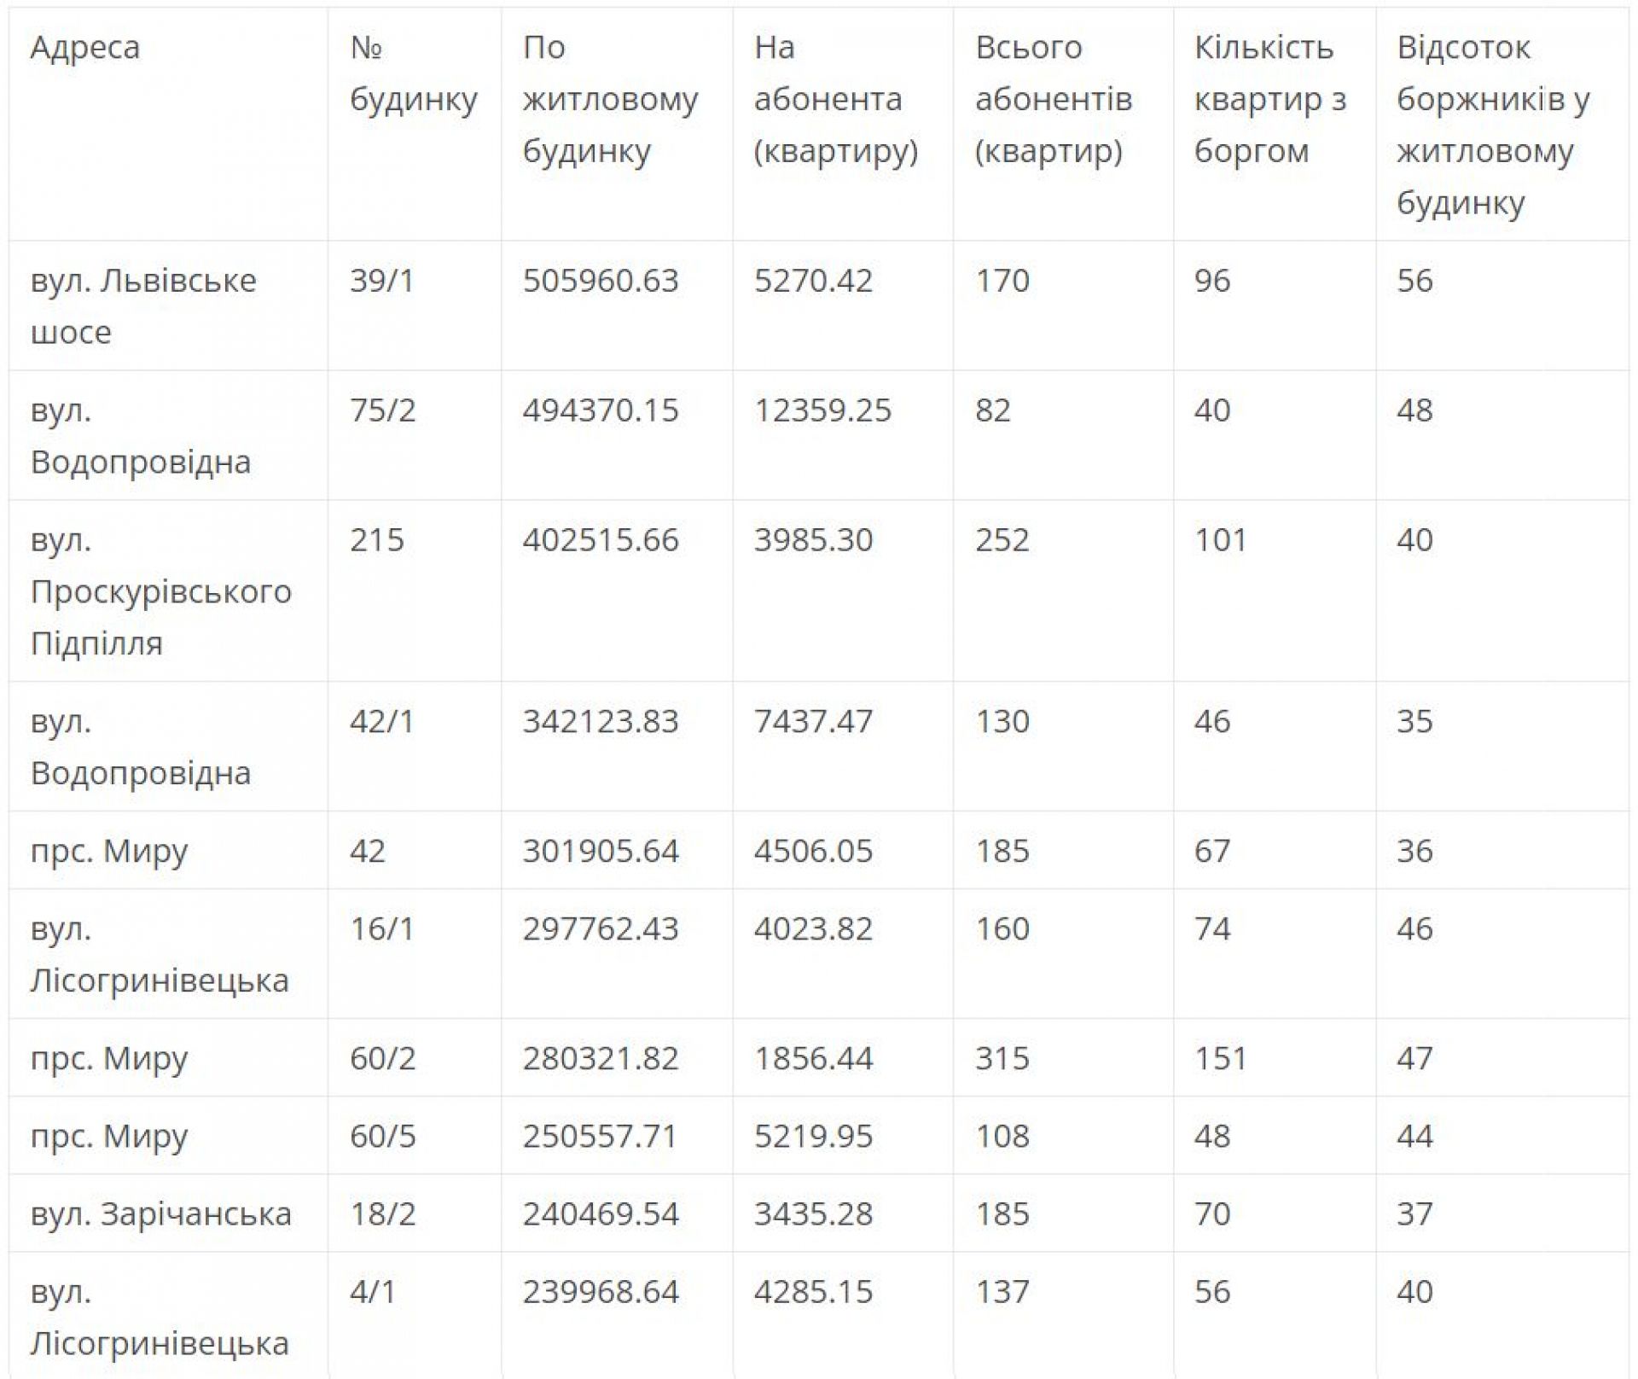
Task: Select house number 75/2 cell
Action: (x=382, y=410)
